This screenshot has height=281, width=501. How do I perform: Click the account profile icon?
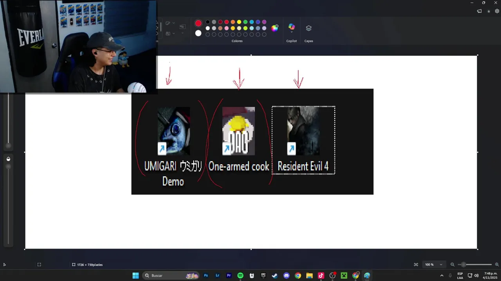click(x=488, y=11)
